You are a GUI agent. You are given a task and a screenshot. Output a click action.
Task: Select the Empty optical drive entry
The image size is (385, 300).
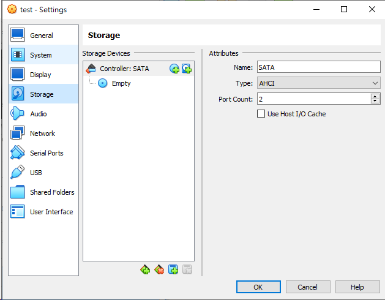coord(121,83)
